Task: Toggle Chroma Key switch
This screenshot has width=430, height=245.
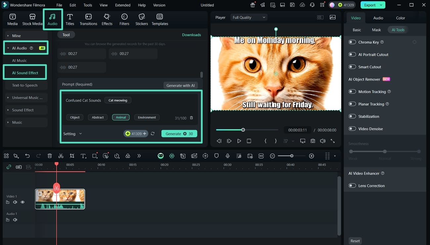Action: coord(352,42)
